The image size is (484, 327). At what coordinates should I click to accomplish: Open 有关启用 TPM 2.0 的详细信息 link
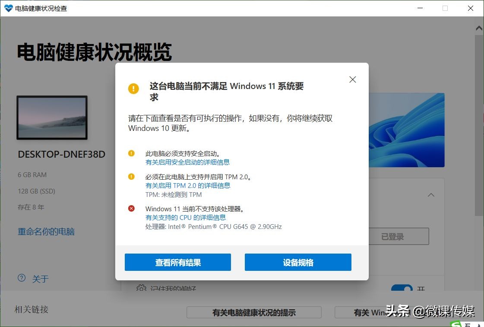(188, 185)
